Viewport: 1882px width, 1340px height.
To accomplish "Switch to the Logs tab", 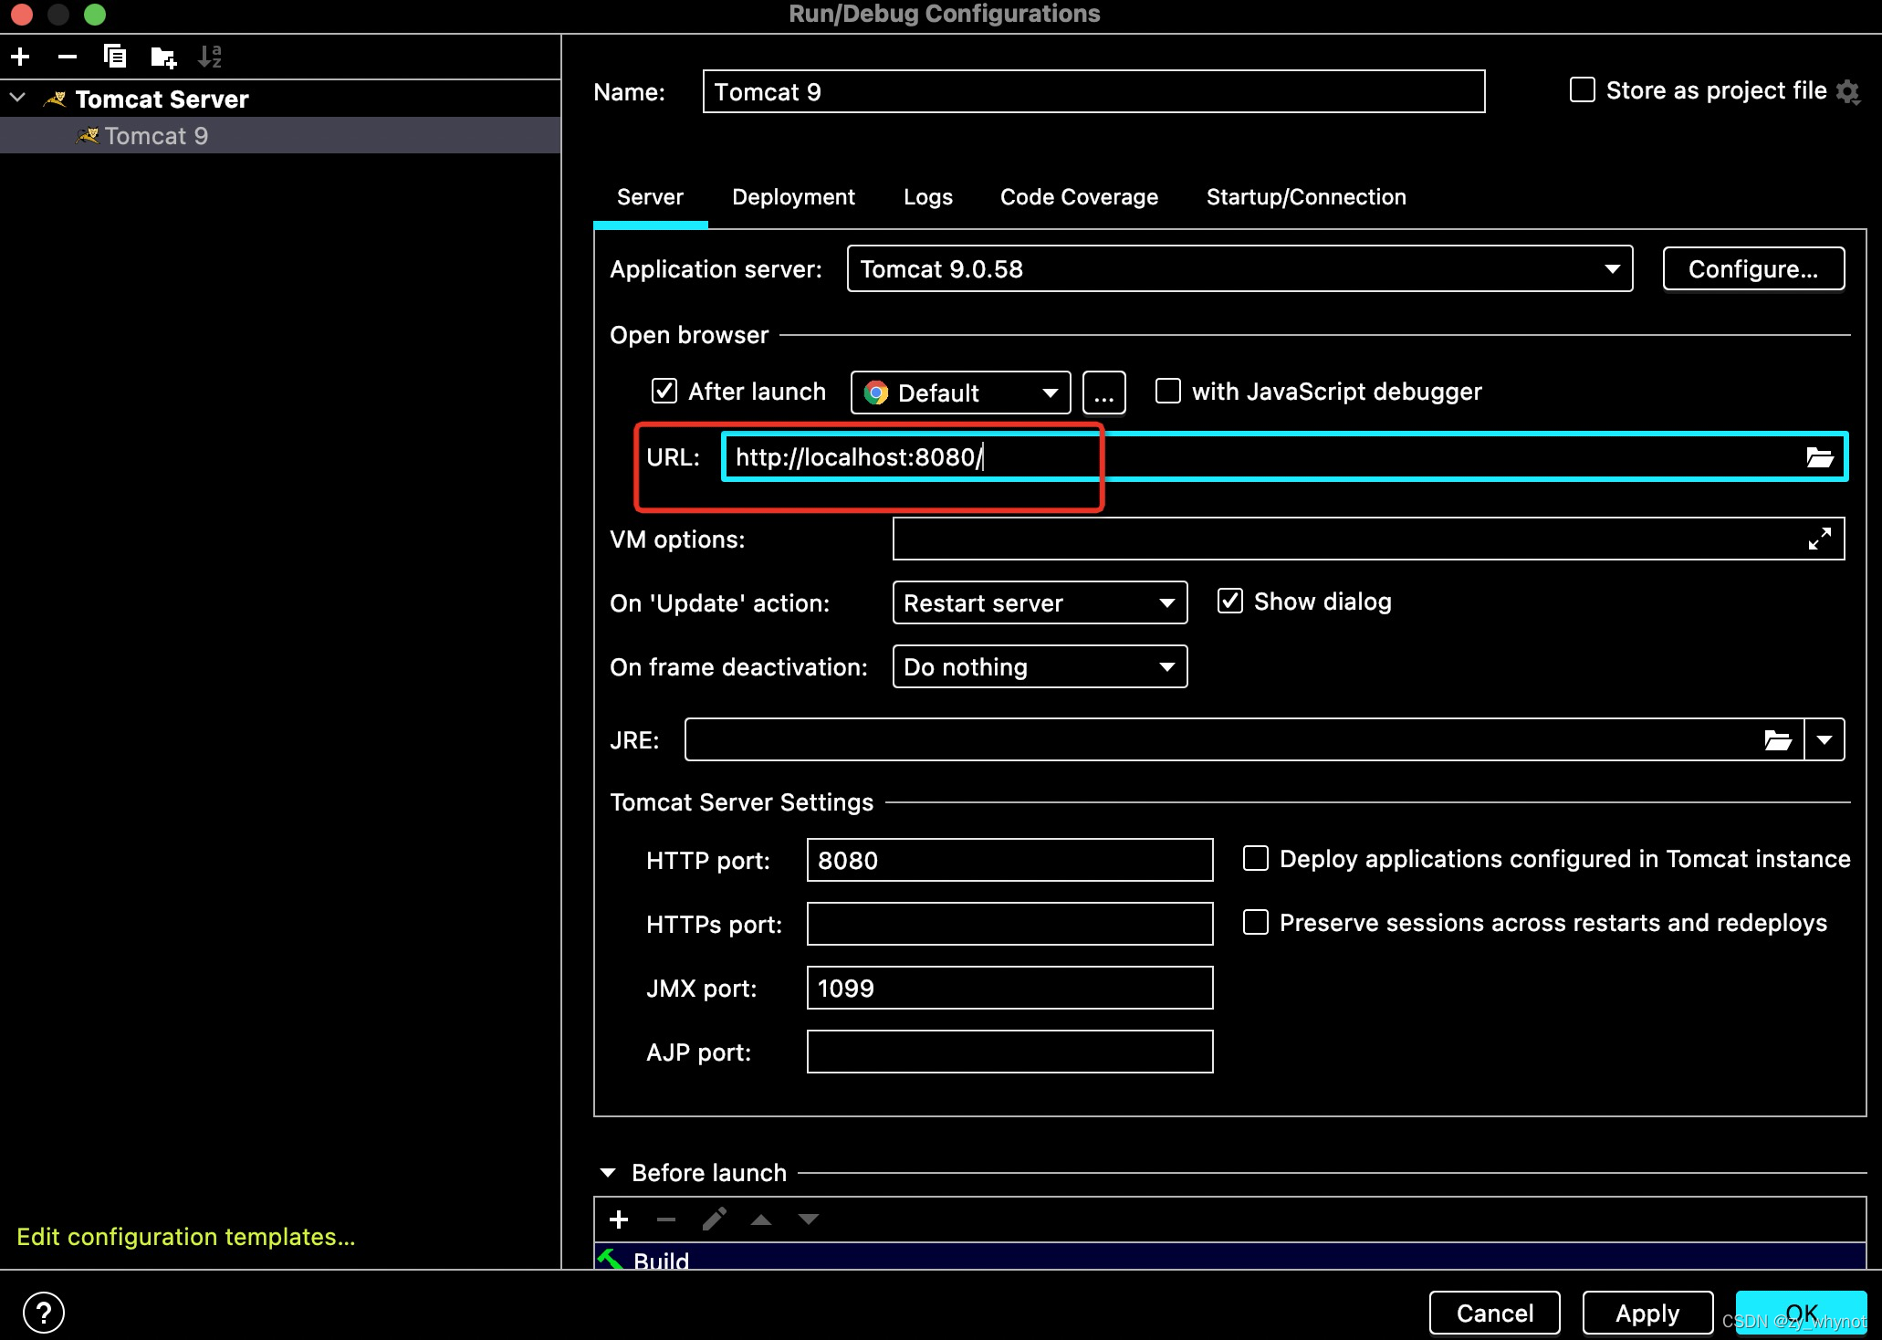I will pos(927,197).
